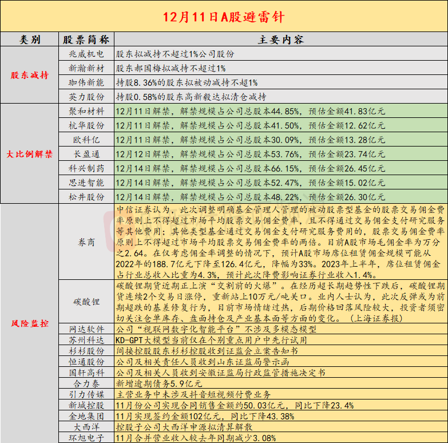Click text 持股0.58%的股东高新毅达拟清仓减持
448x443 pixels.
191,97
